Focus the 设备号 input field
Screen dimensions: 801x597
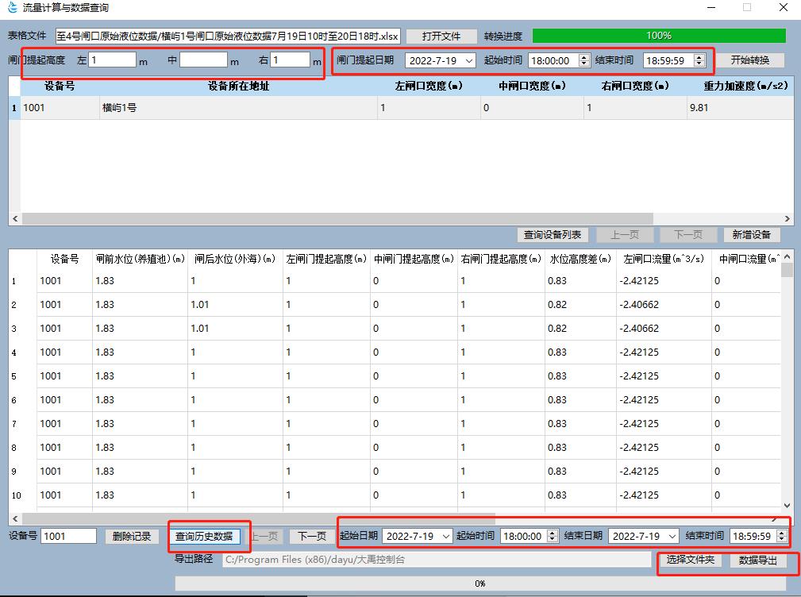click(68, 537)
